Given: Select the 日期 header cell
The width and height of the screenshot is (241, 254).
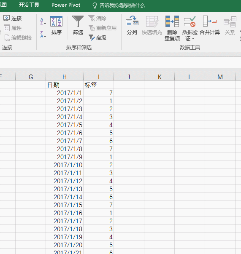Looking at the screenshot, I should pos(65,85).
